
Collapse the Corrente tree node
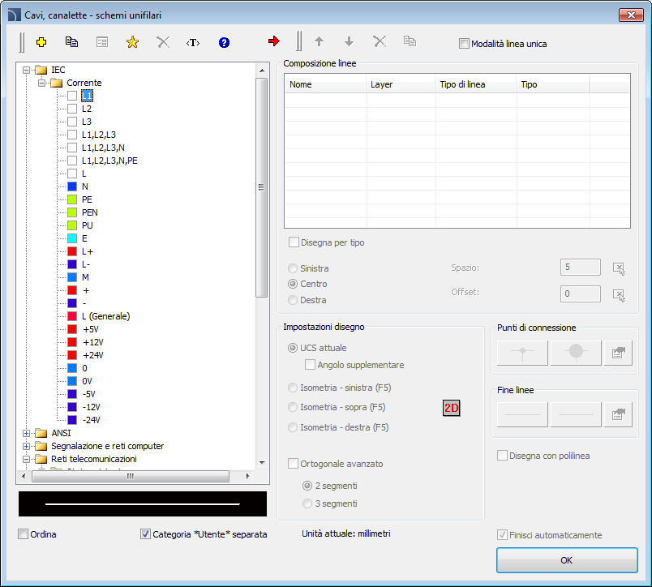(41, 83)
